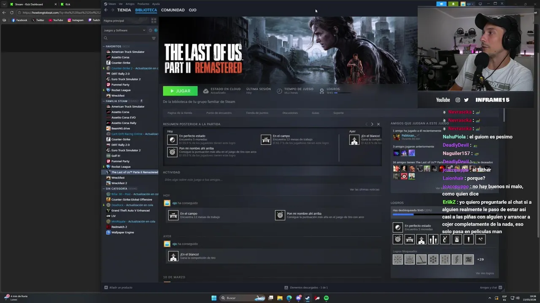Viewport: 540px width, 303px height.
Task: Open Facebook bookmark in the browser
Action: tap(19, 20)
